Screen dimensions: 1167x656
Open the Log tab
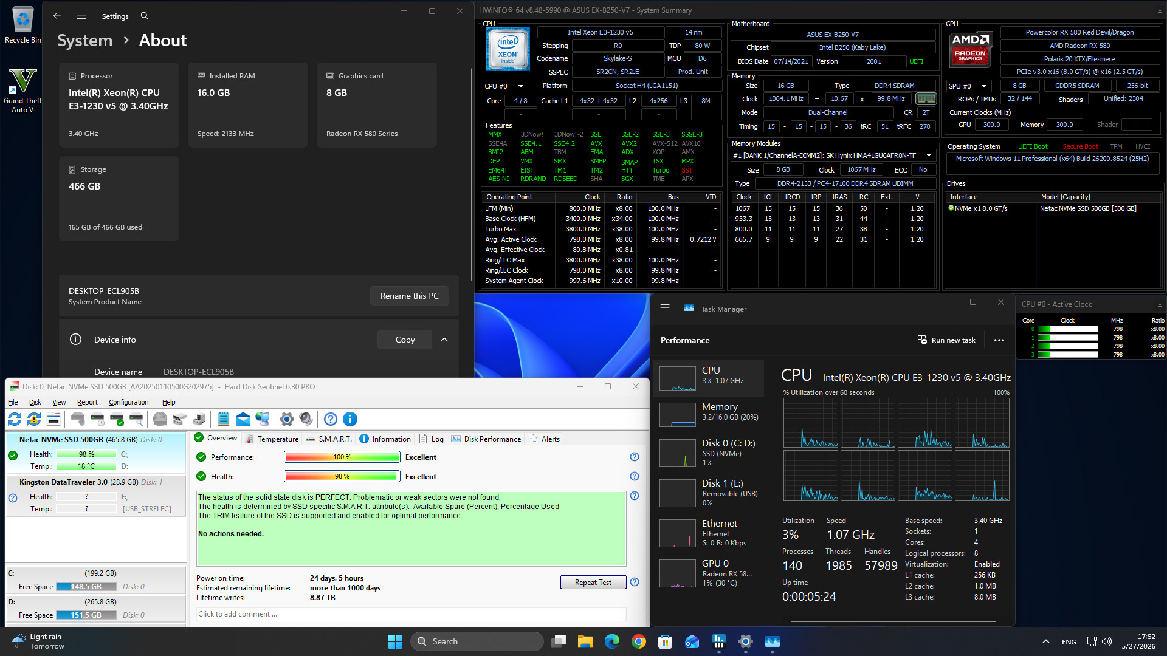[432, 439]
